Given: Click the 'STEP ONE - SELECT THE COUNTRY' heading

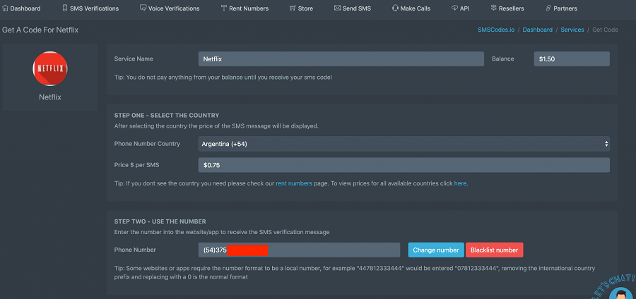Looking at the screenshot, I should tap(167, 116).
